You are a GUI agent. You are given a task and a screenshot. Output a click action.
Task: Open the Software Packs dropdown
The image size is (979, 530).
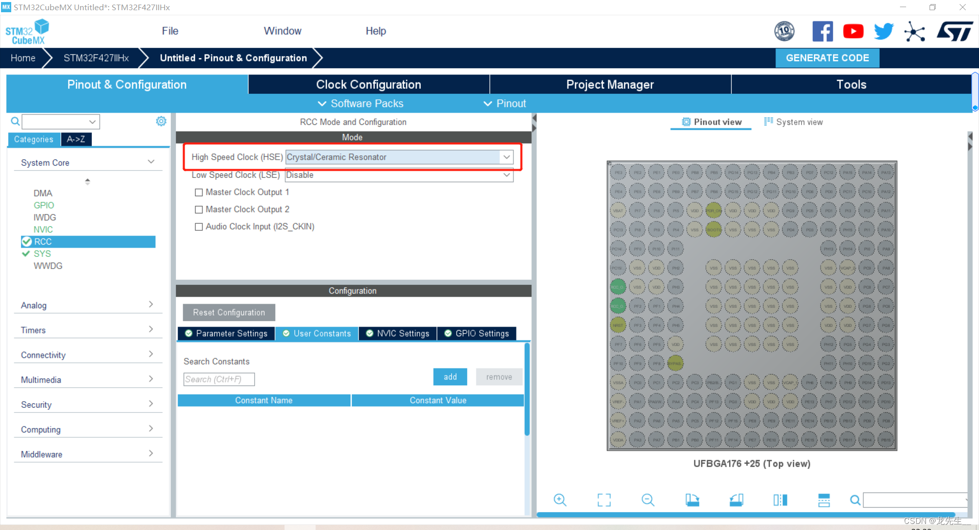(x=360, y=103)
